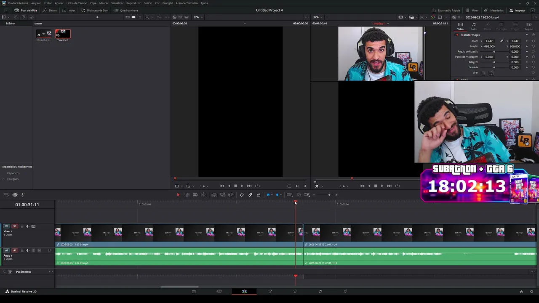Toggle A1 track lock icon
The image size is (539, 303).
point(22,251)
